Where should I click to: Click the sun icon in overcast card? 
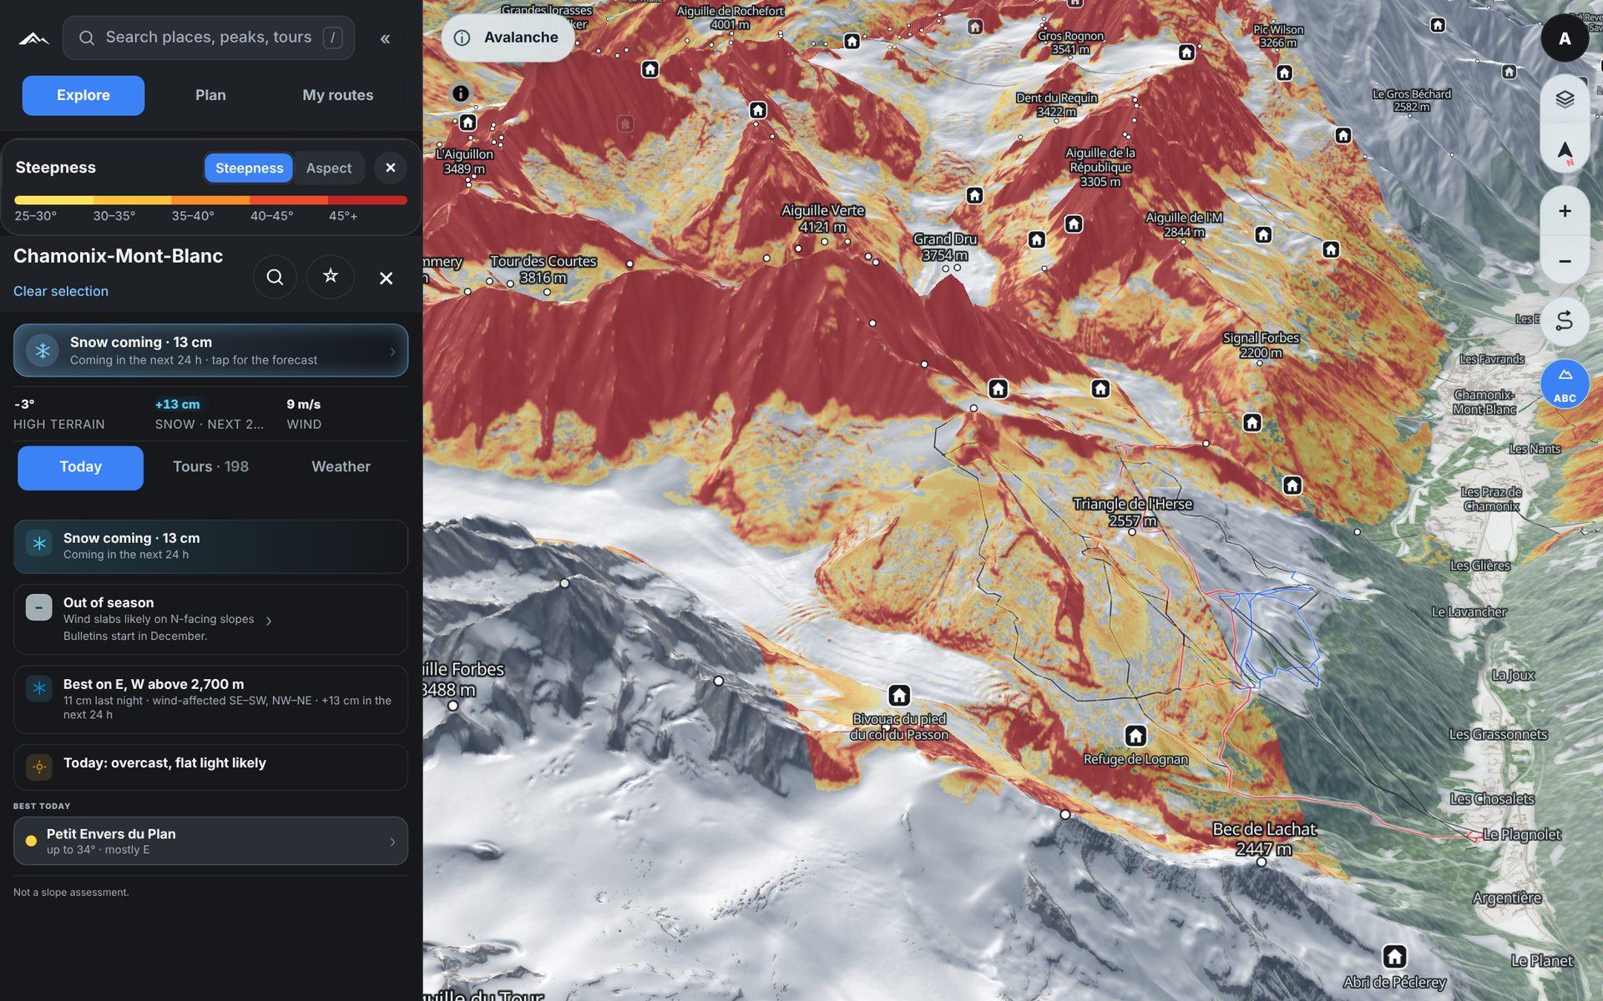coord(38,767)
